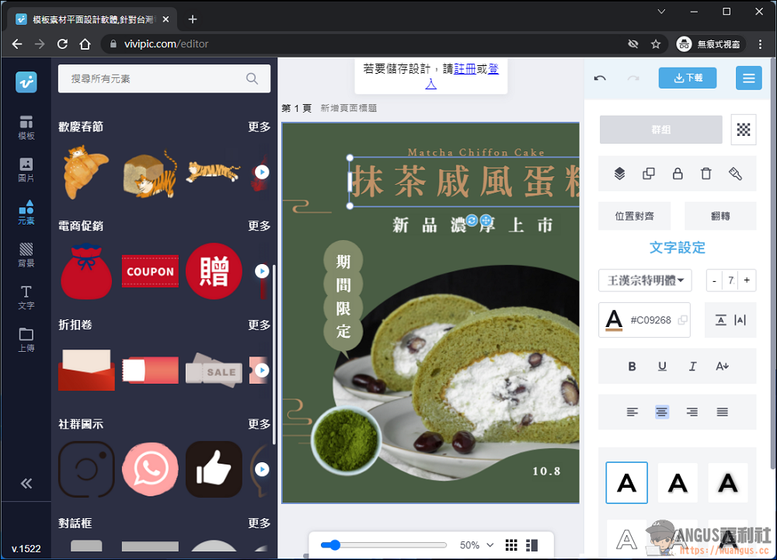Advance the 社群圖示 row with arrow
The height and width of the screenshot is (560, 777).
262,469
